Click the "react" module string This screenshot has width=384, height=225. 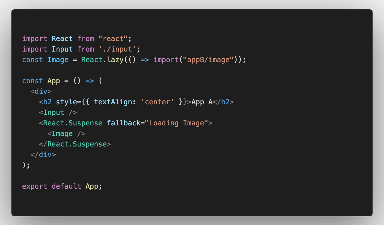tap(113, 39)
